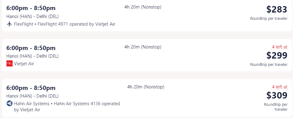The image size is (294, 118).
Task: Click Roundtrip per traveler under $283
Action: click(269, 19)
